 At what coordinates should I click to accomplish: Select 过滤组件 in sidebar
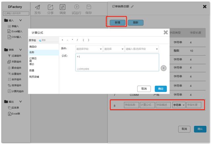[15, 56]
